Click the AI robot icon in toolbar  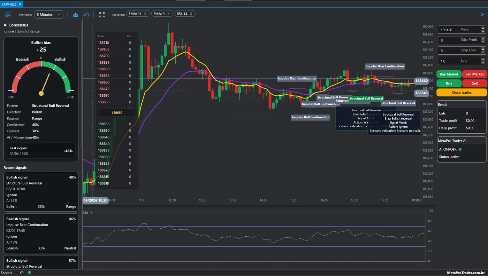pos(75,15)
